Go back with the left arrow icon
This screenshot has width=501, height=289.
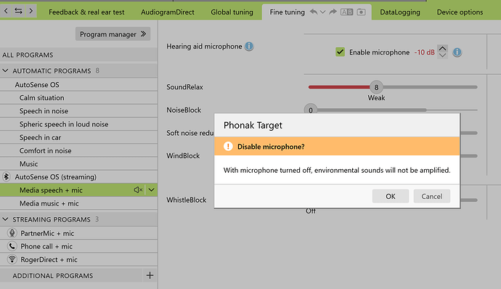(x=6, y=11)
